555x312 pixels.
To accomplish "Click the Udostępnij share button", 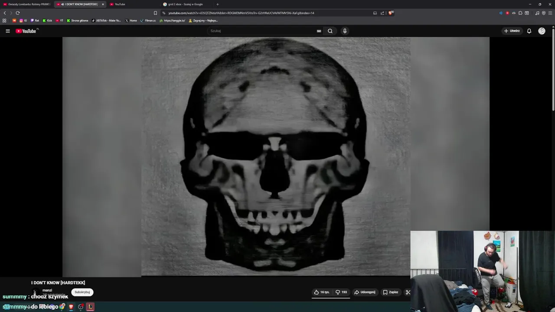I will pos(365,292).
